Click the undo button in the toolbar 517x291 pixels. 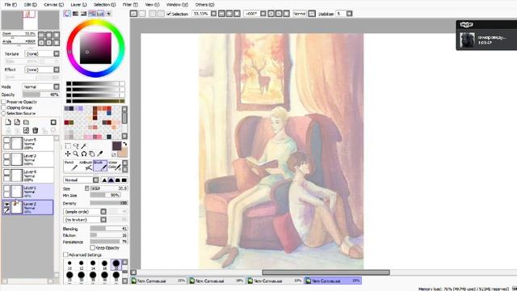133,14
